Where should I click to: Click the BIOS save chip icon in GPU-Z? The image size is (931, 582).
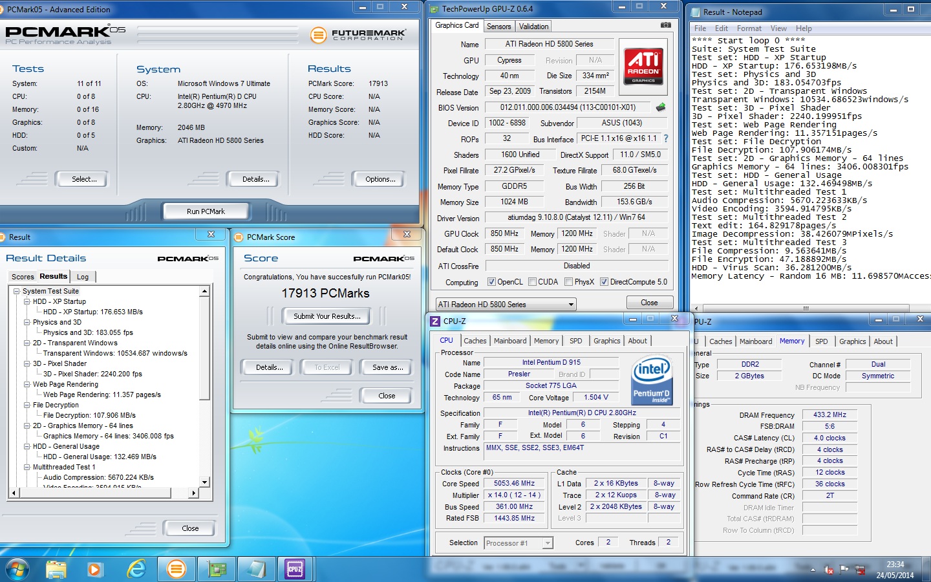tap(661, 107)
